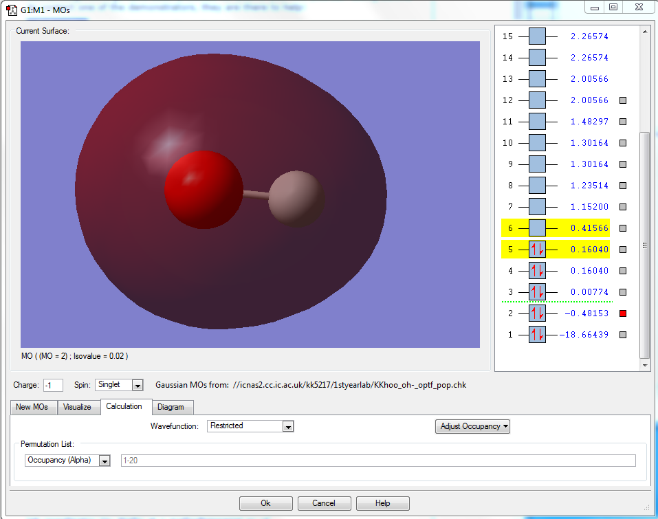658x519 pixels.
Task: Toggle the gray surface square beside MO 12
Action: tap(623, 100)
